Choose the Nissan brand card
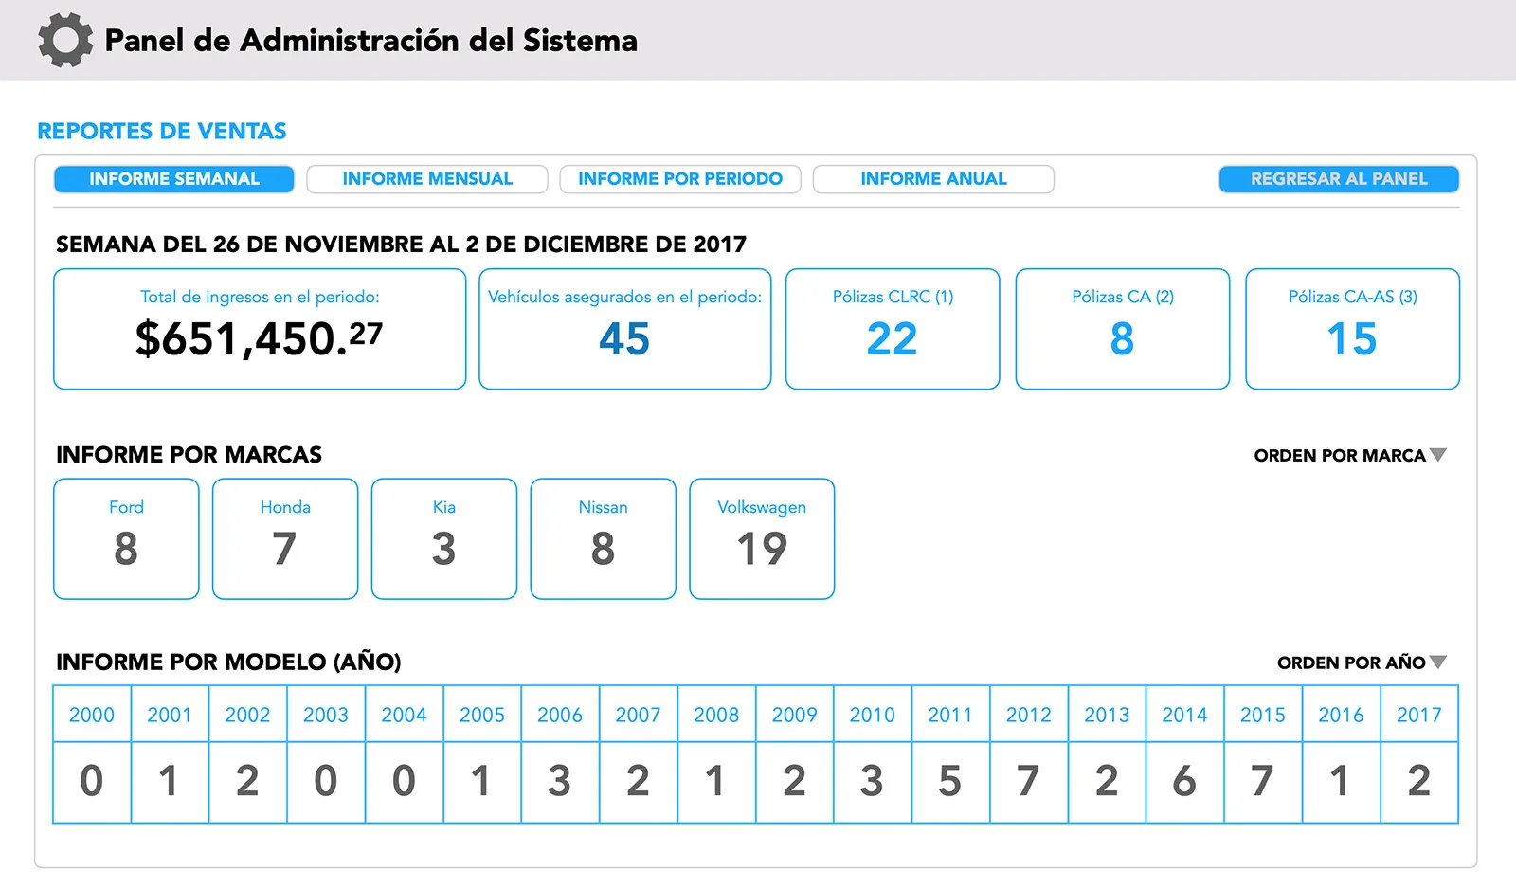1516x889 pixels. click(603, 538)
